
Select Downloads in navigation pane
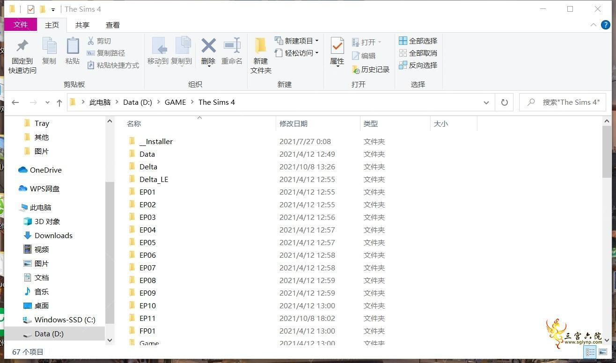click(53, 235)
